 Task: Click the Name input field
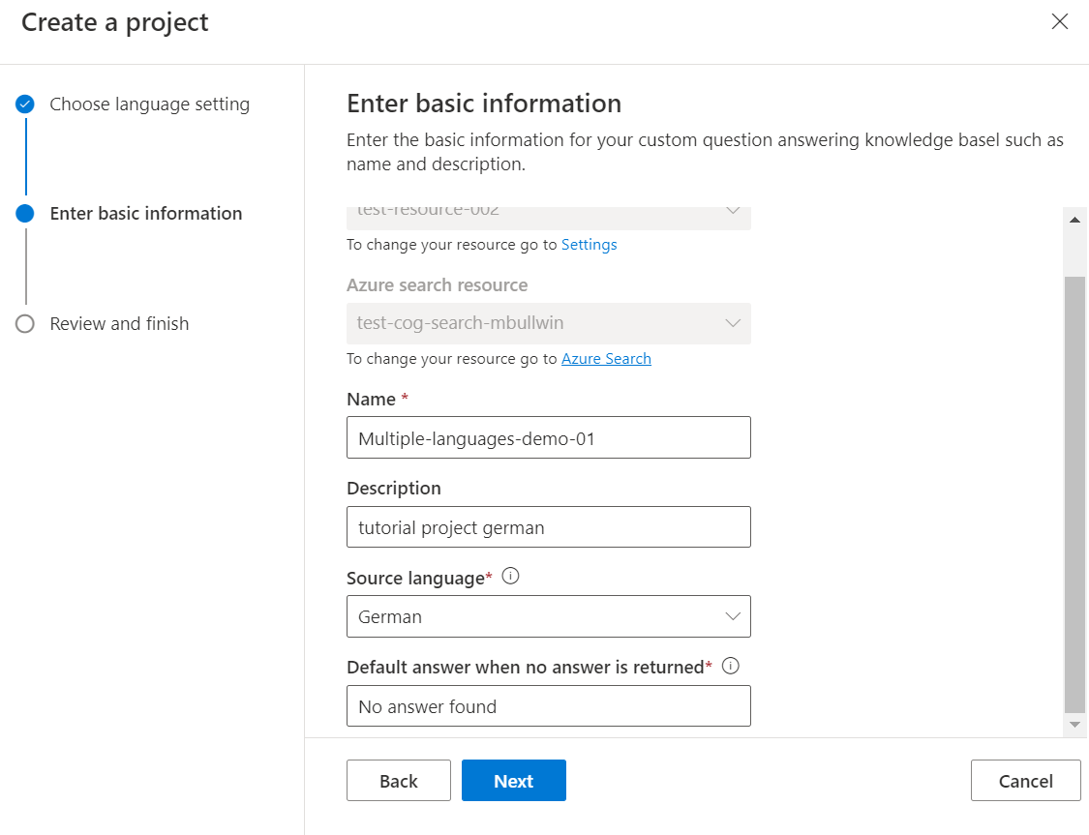point(548,437)
